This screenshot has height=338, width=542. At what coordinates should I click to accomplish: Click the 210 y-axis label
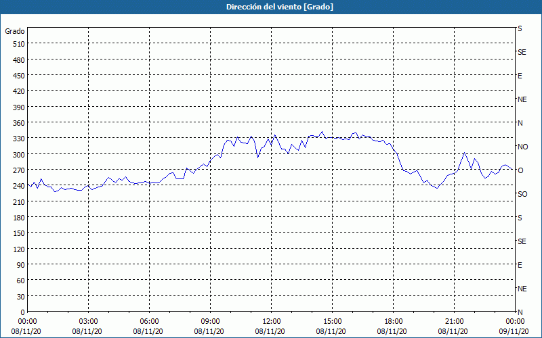[x=19, y=201]
